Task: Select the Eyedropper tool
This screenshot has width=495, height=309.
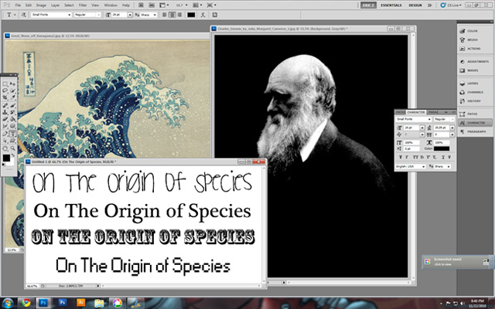Action: pyautogui.click(x=12, y=97)
